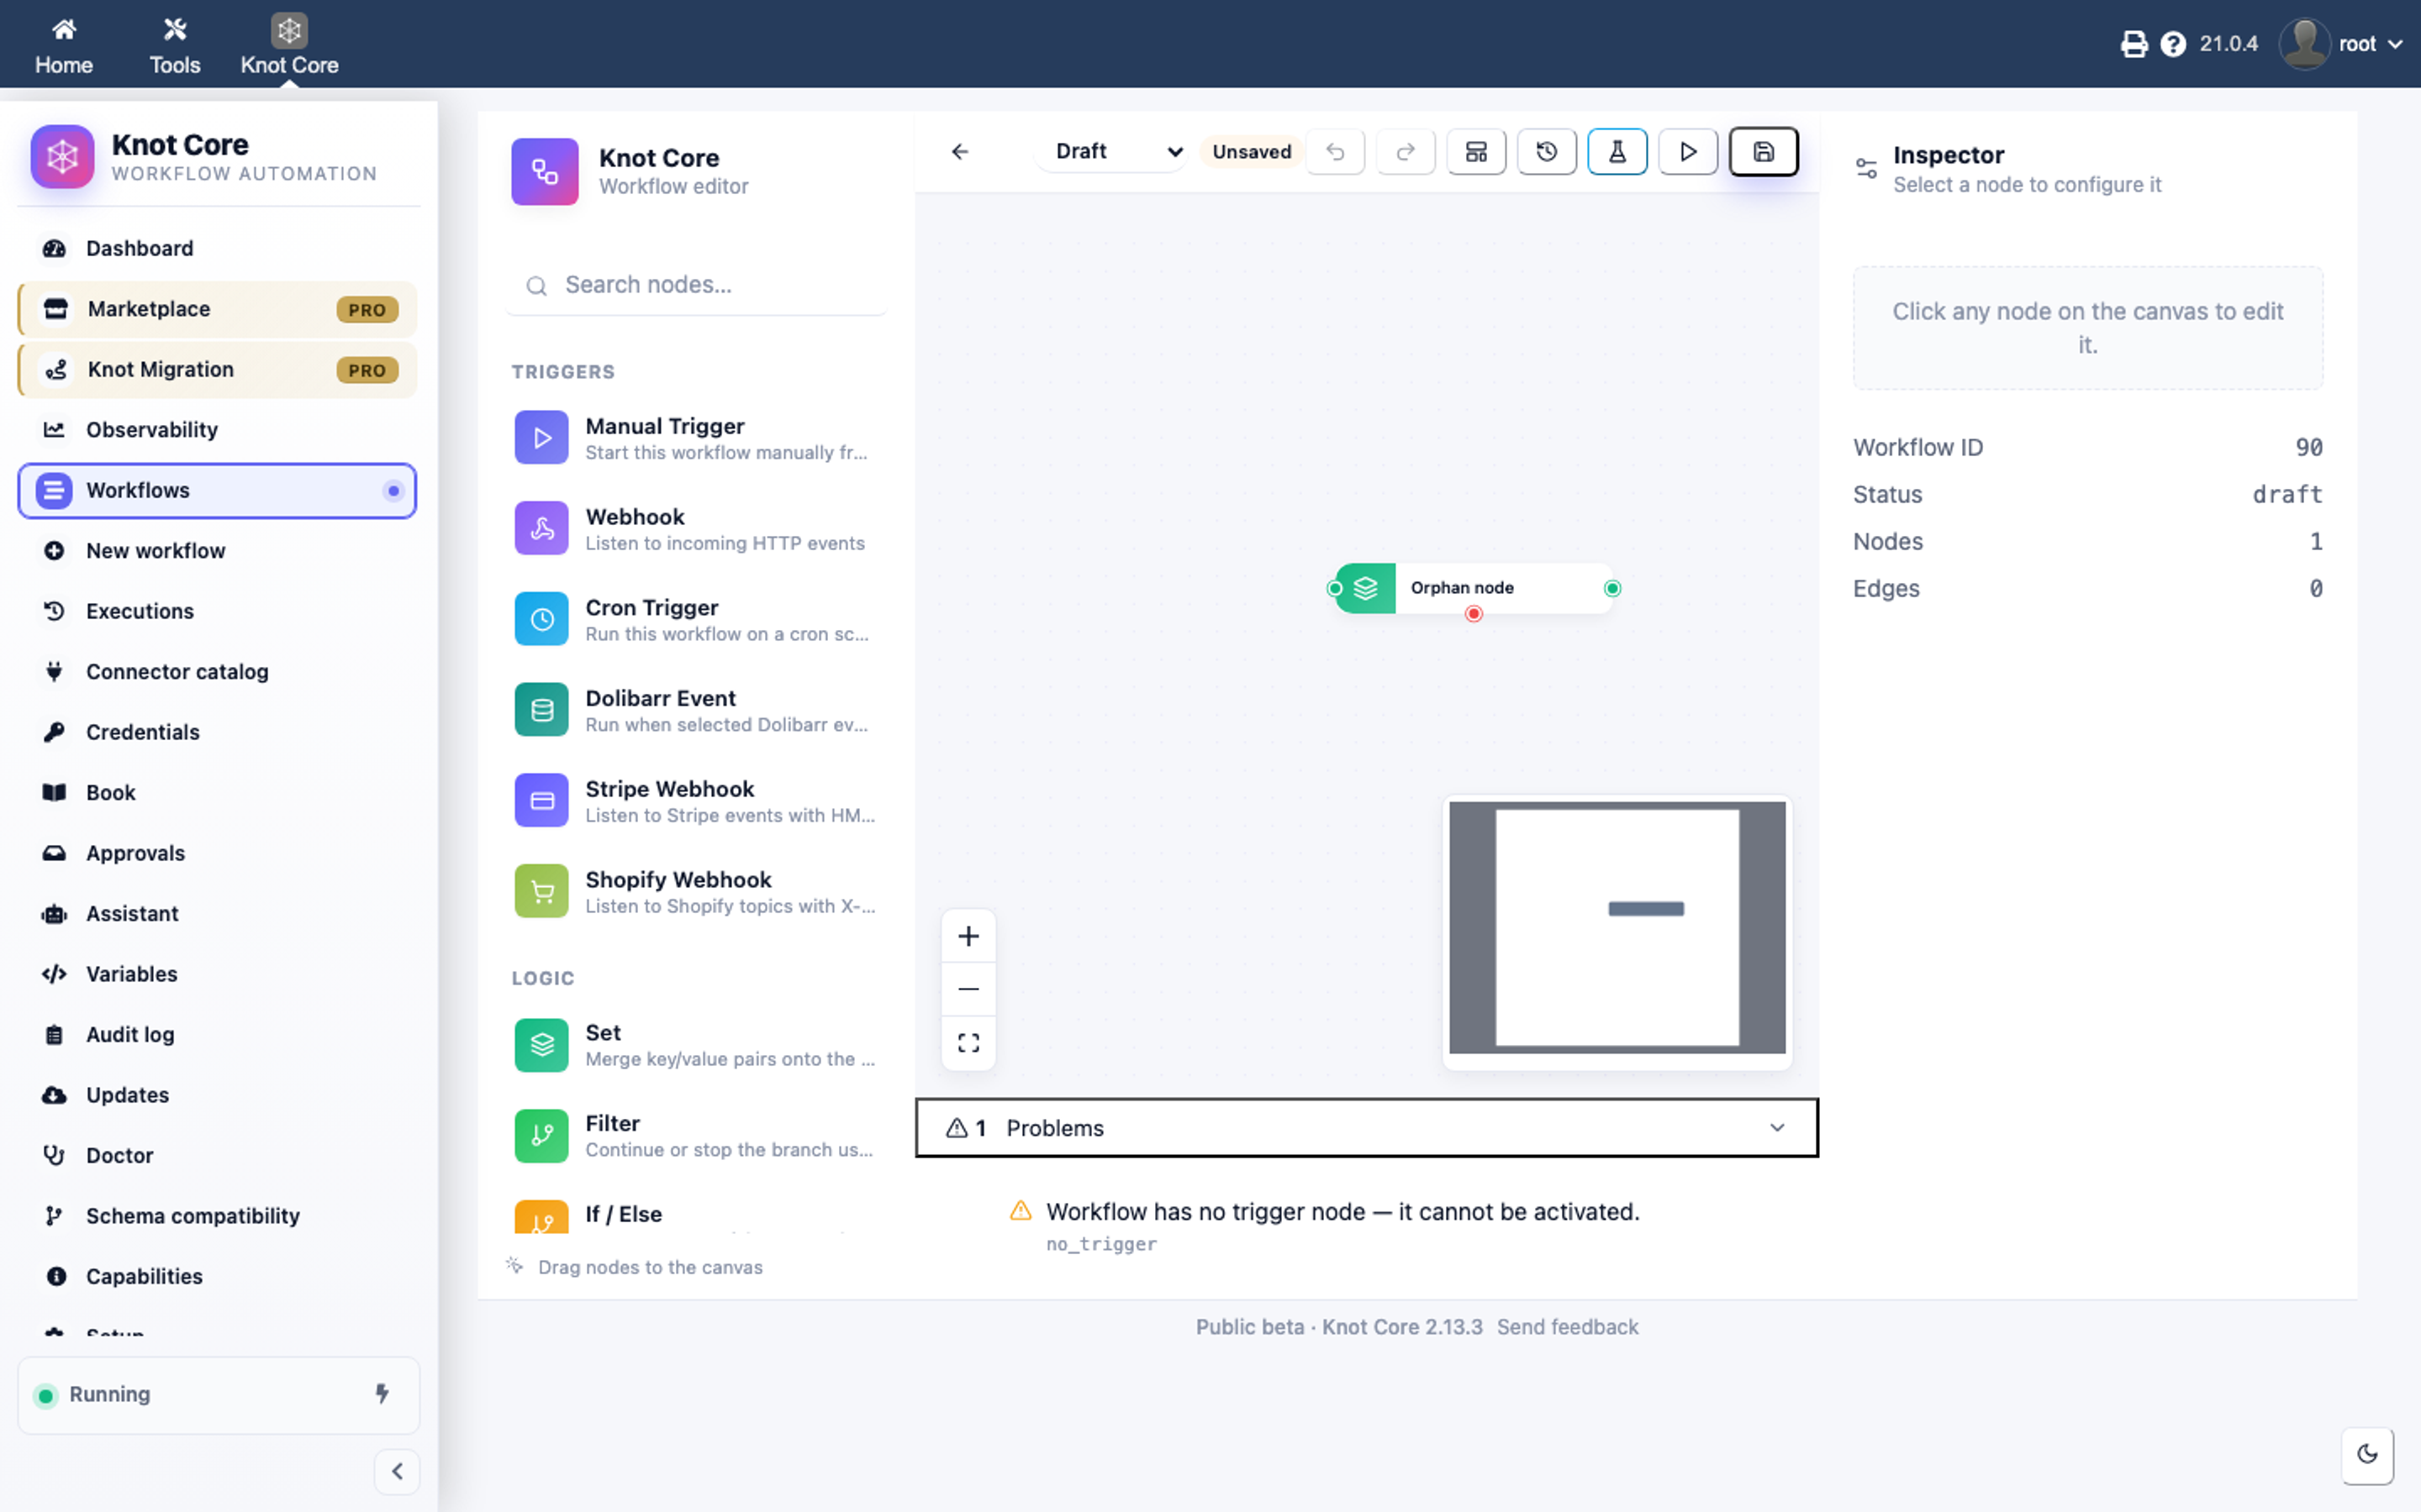Collapse the sidebar with the chevron button
Viewport: 2421px width, 1512px height.
397,1471
